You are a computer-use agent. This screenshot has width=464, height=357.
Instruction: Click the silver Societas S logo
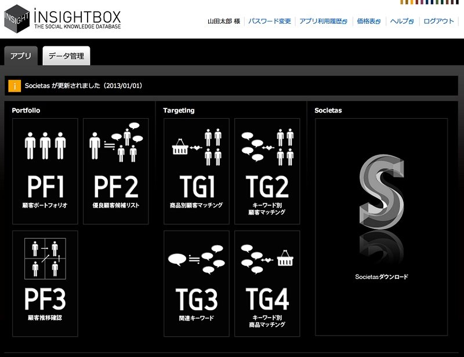(x=382, y=192)
